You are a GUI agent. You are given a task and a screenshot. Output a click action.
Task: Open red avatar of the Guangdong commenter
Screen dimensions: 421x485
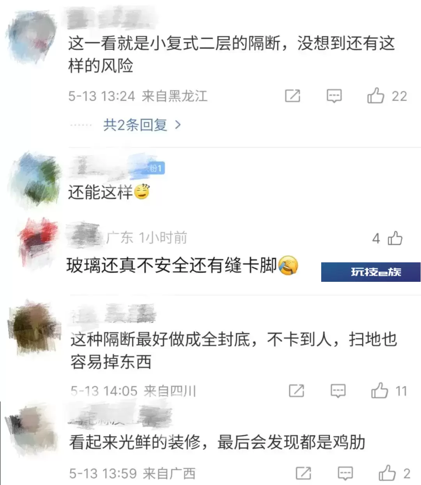[x=38, y=241]
